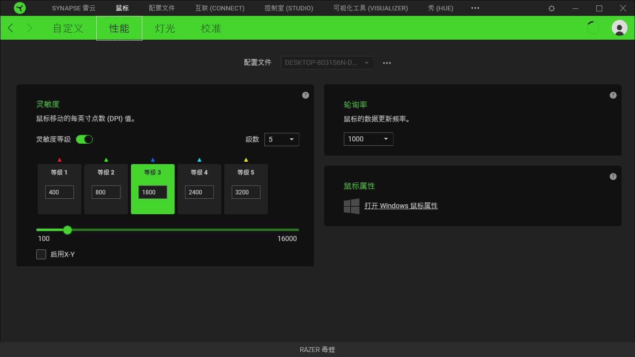This screenshot has width=635, height=357.
Task: Click the 1800 DPI input field
Action: point(152,192)
